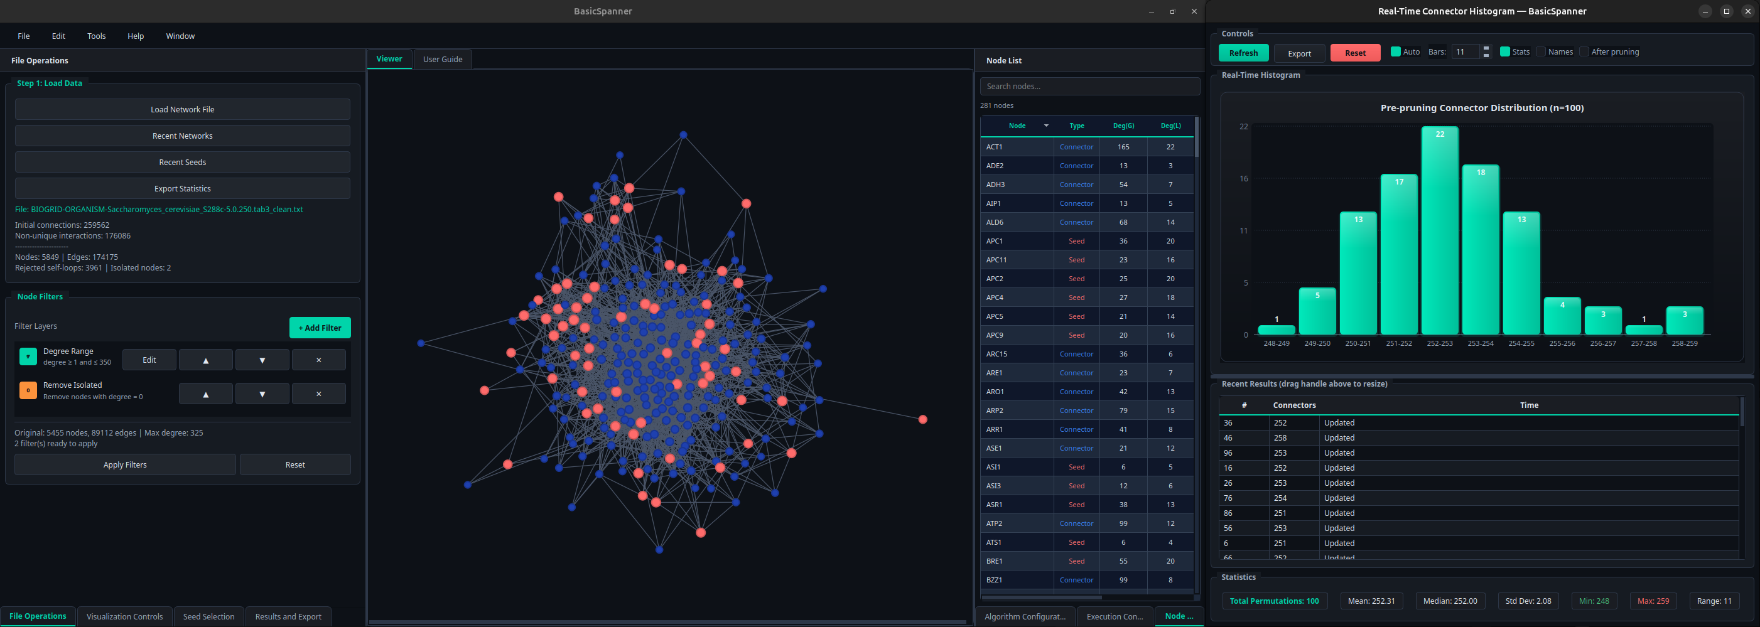Click the Load Network File button
This screenshot has width=1760, height=627.
[183, 109]
